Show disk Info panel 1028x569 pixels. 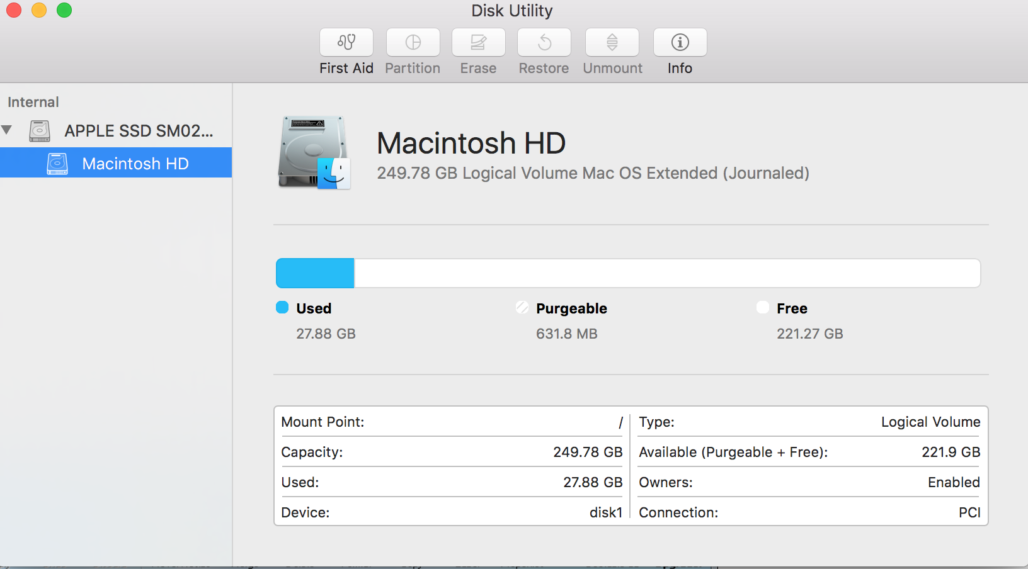click(x=680, y=42)
